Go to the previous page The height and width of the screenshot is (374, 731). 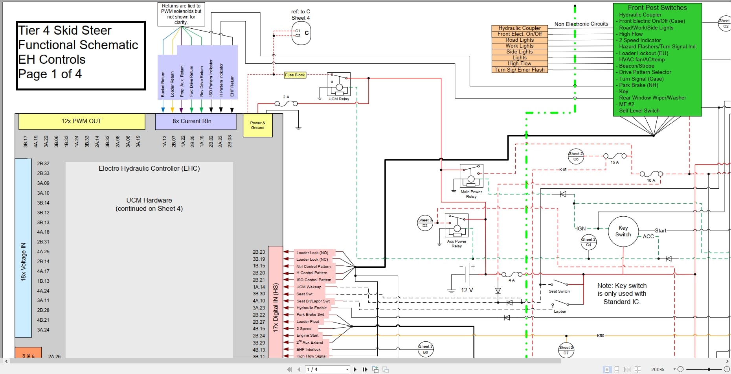[x=299, y=369]
